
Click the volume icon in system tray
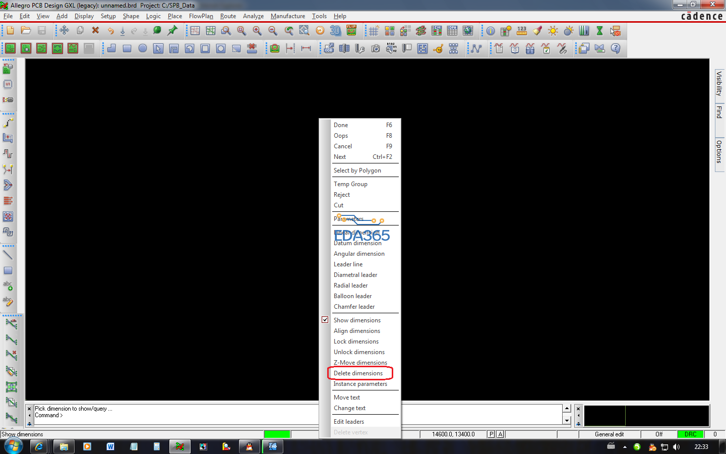click(676, 447)
